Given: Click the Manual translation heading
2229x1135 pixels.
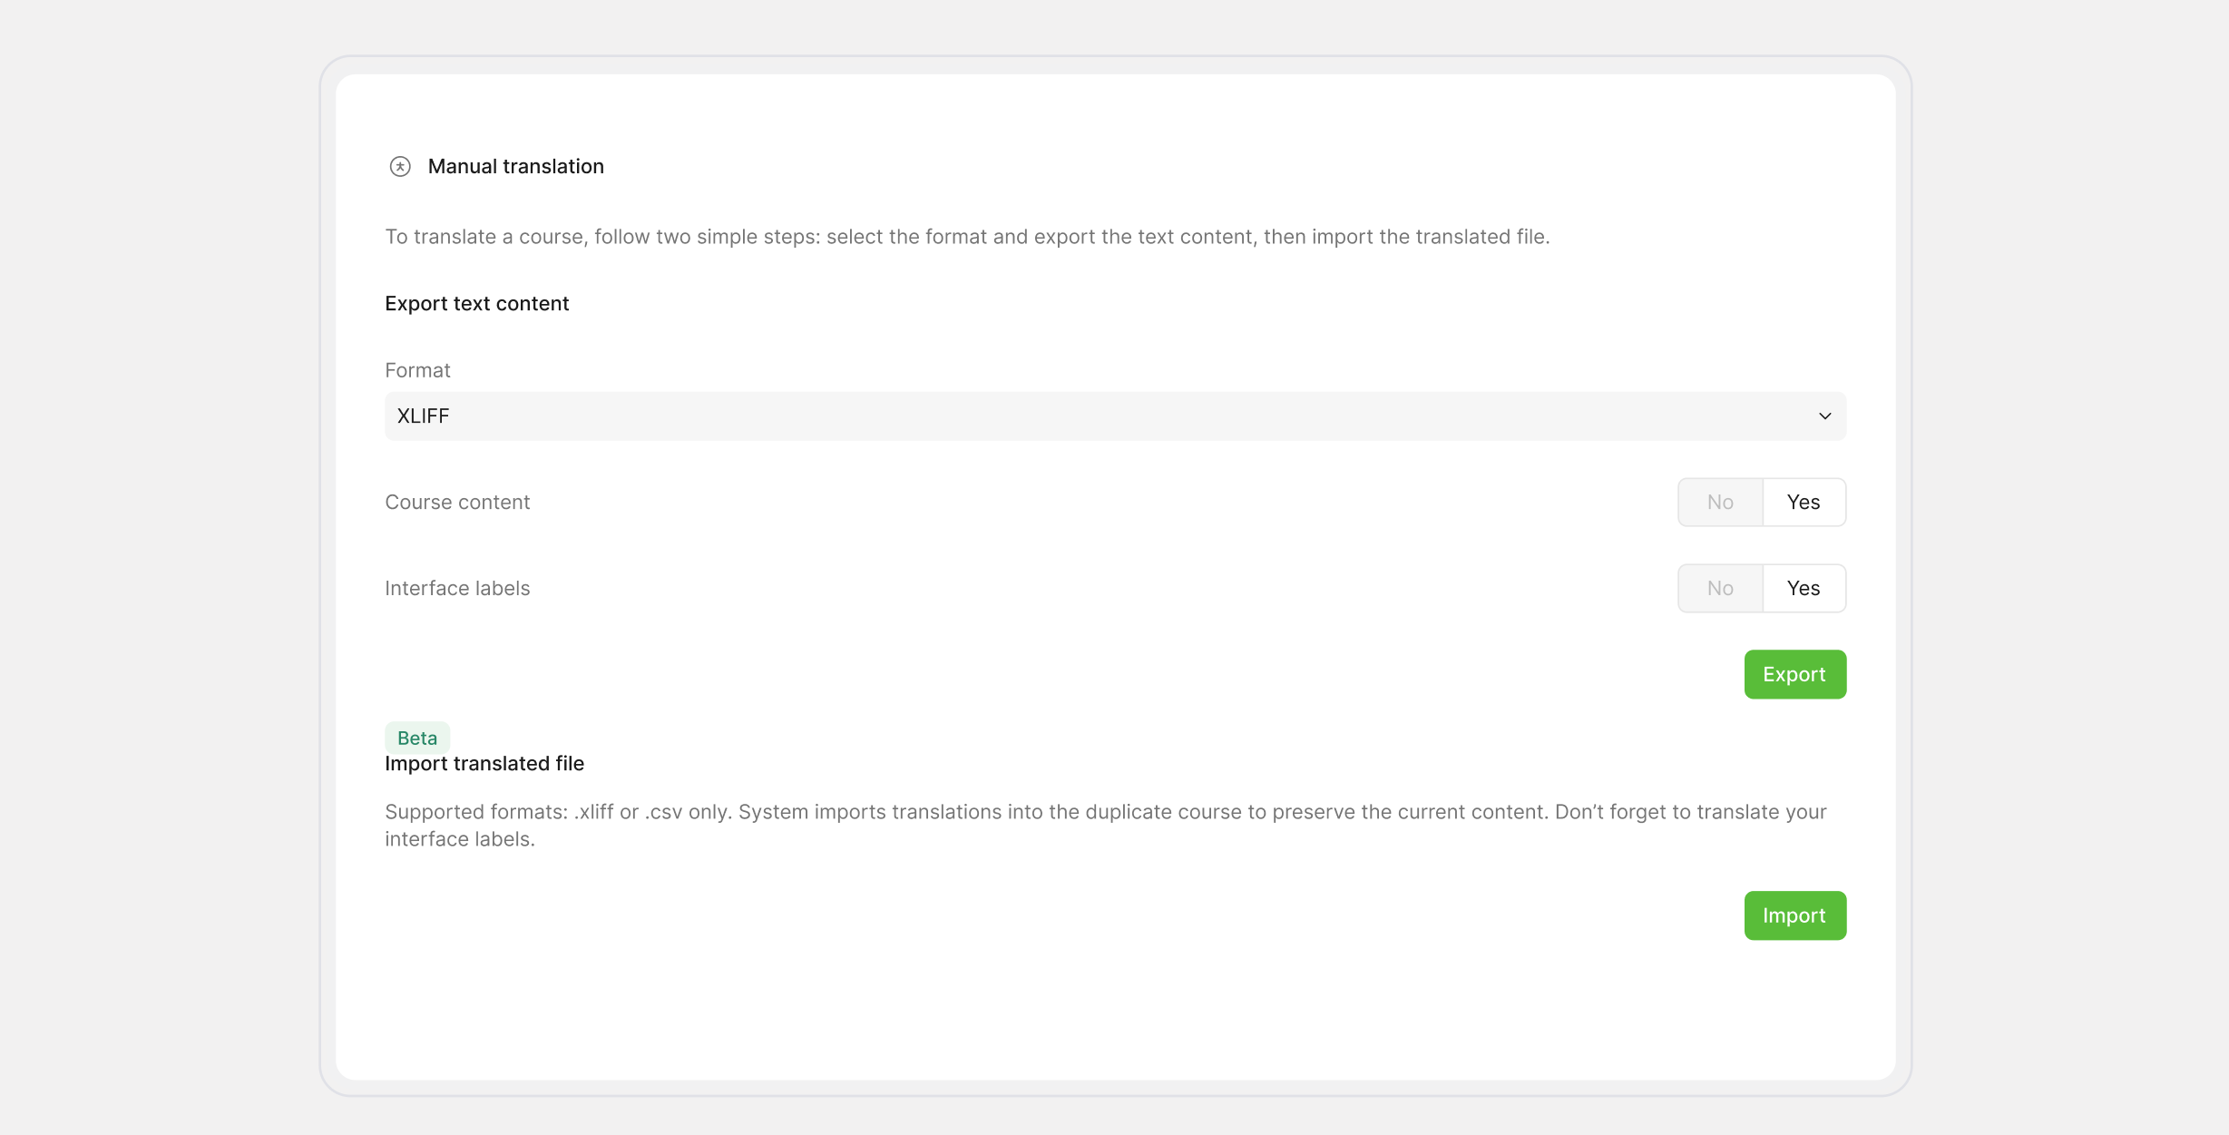Looking at the screenshot, I should (515, 166).
